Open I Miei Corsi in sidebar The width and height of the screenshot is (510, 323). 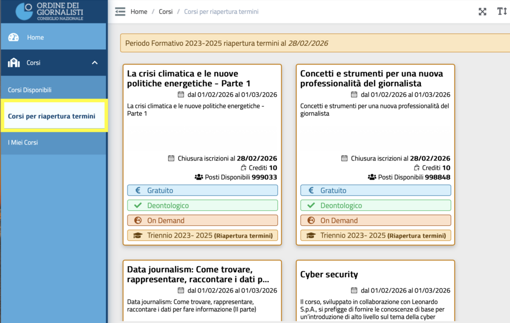(x=23, y=143)
